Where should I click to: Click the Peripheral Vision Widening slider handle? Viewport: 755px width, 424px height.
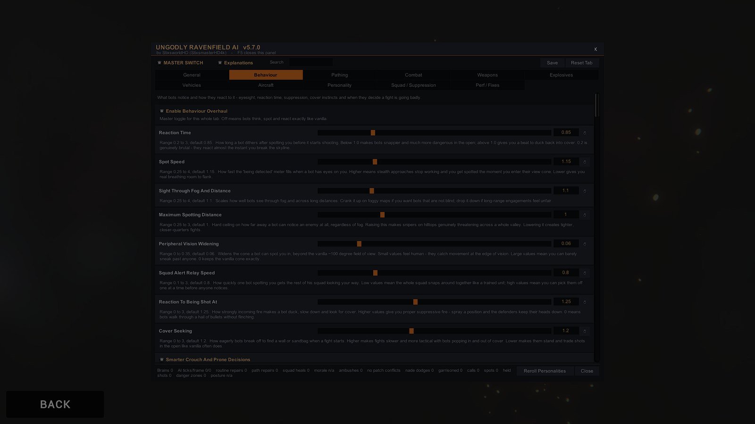pos(359,244)
